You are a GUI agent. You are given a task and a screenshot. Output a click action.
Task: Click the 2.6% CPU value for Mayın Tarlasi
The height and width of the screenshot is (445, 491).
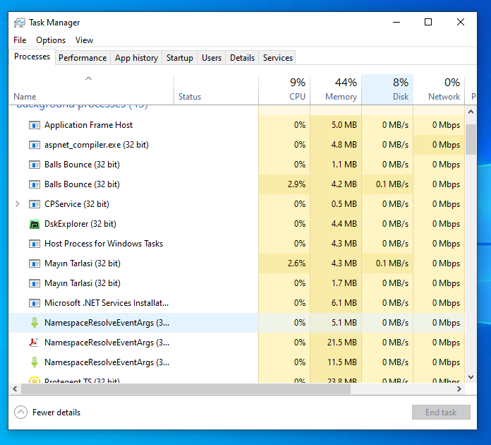[x=296, y=263]
